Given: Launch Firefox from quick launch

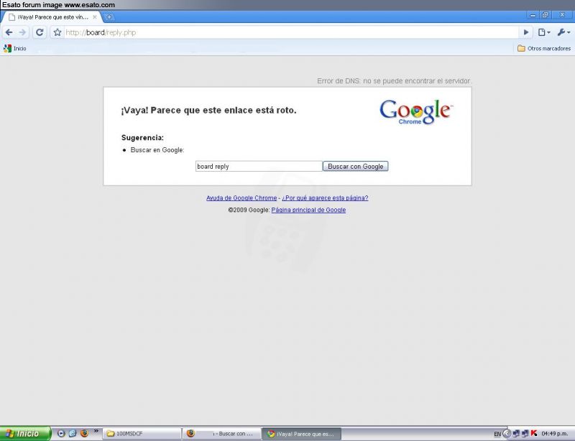Looking at the screenshot, I should click(84, 433).
